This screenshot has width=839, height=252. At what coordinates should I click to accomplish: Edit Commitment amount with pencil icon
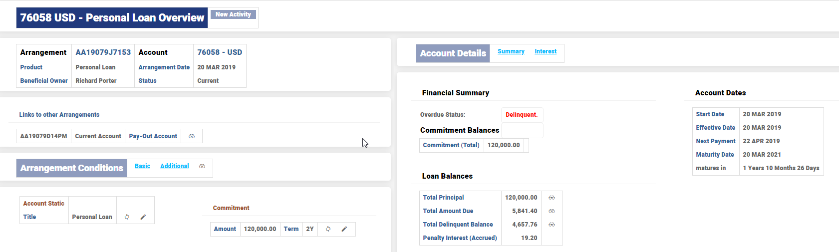pos(344,229)
